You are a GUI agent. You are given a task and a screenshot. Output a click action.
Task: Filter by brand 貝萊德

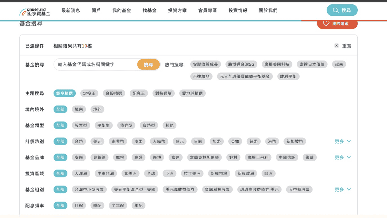[x=99, y=157]
